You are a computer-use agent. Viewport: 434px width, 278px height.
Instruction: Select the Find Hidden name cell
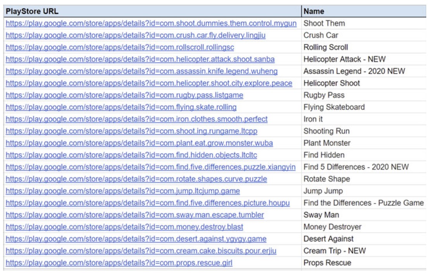pyautogui.click(x=364, y=155)
